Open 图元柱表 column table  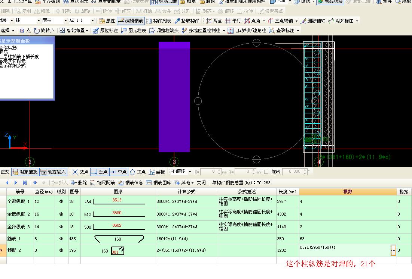pos(134,31)
